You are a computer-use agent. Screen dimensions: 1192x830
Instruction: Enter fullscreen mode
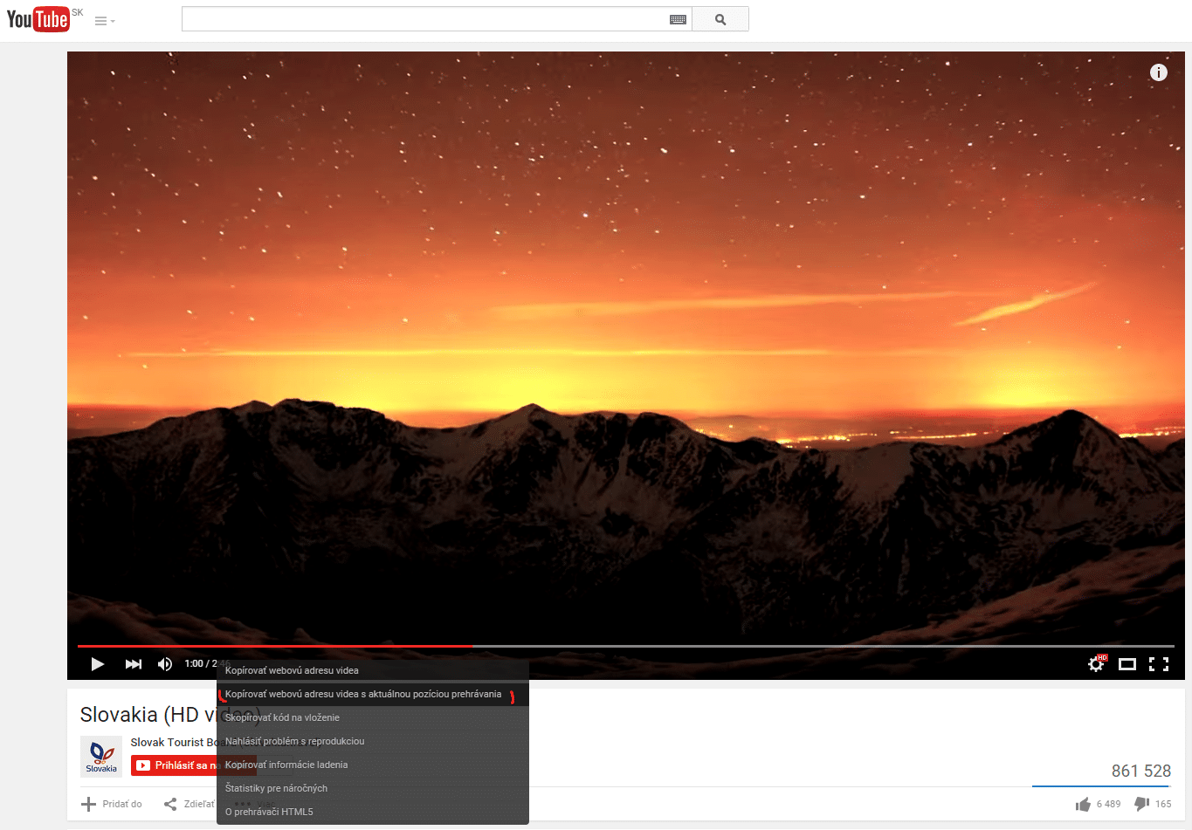[1159, 664]
